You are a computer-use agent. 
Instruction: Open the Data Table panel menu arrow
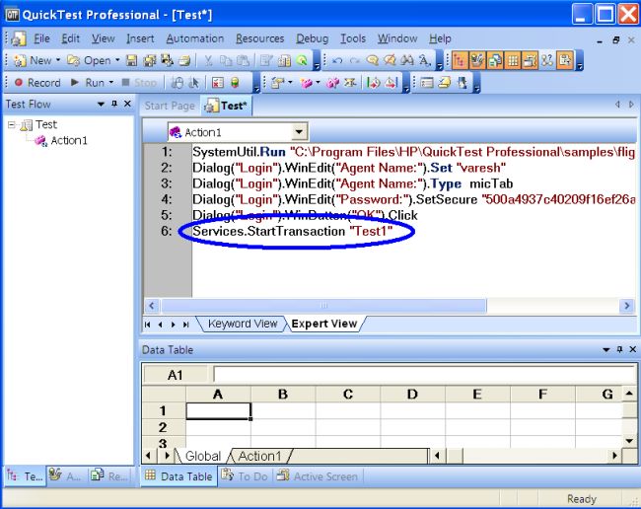[606, 349]
